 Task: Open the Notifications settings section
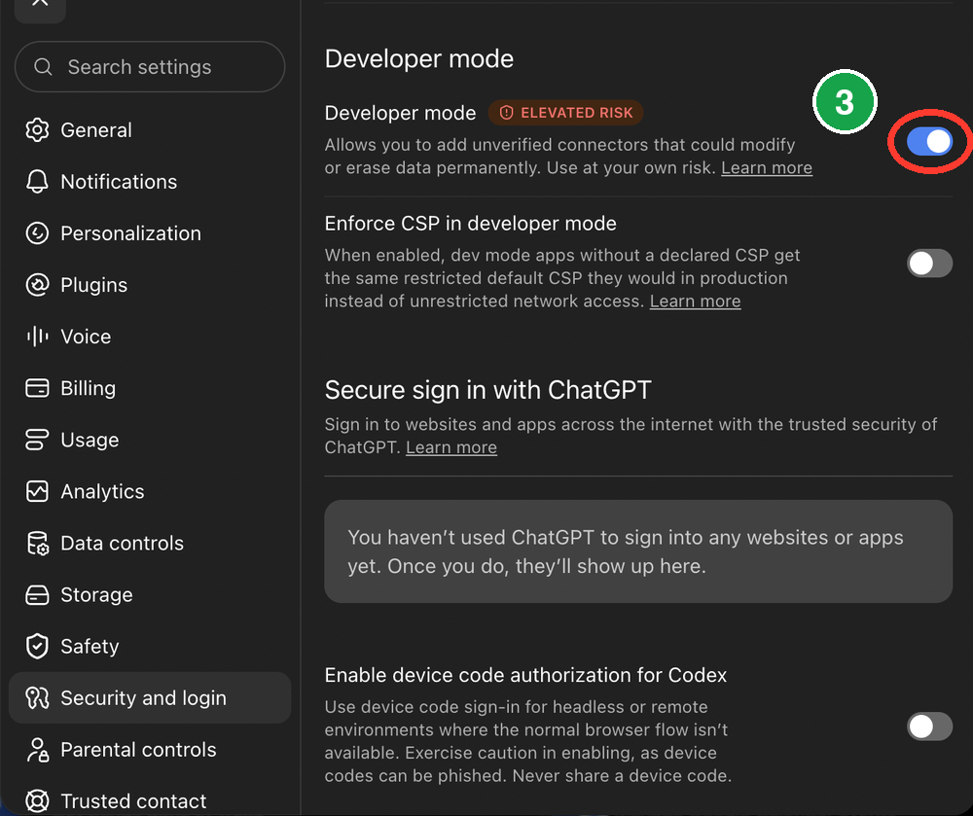[150, 182]
